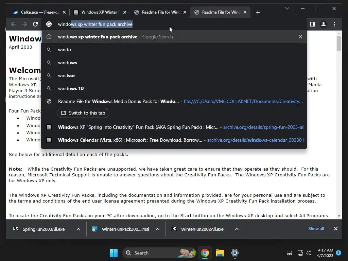Viewport: 348px width, 261px height.
Task: Open a new tab with plus icon
Action: (x=258, y=12)
